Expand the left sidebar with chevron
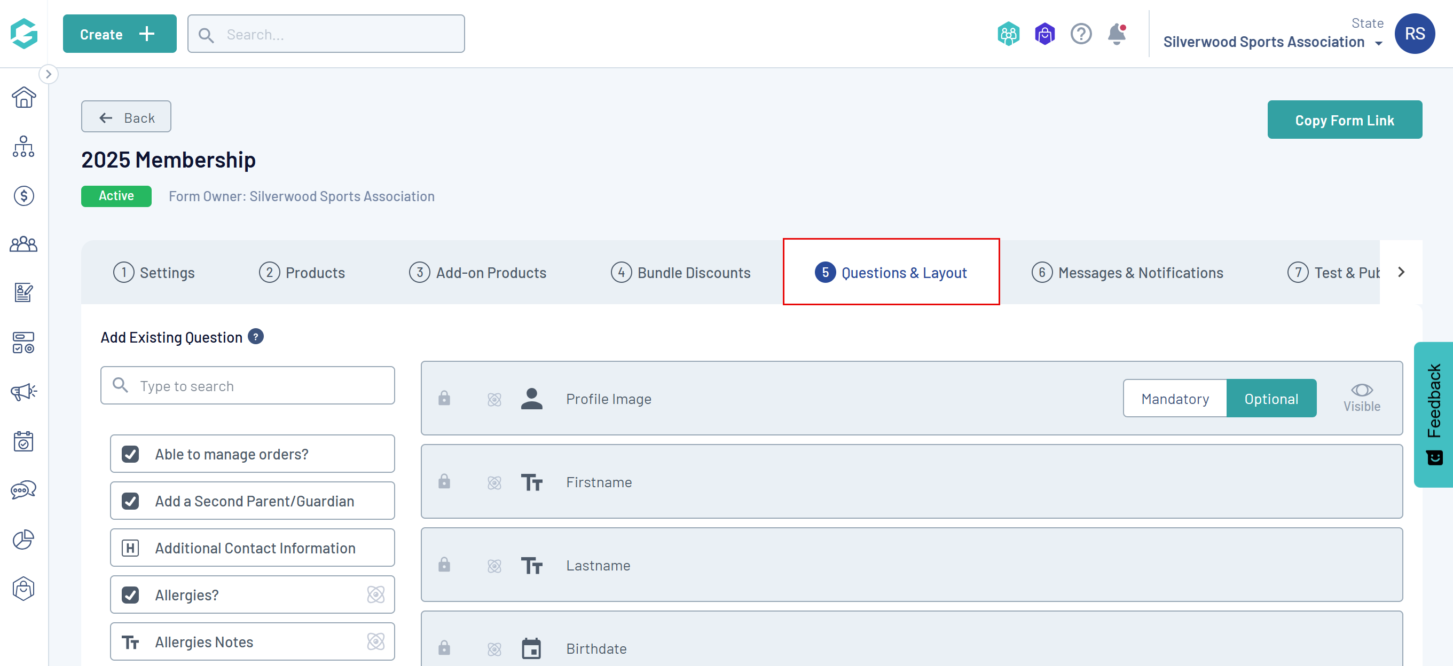Image resolution: width=1453 pixels, height=666 pixels. click(x=49, y=74)
